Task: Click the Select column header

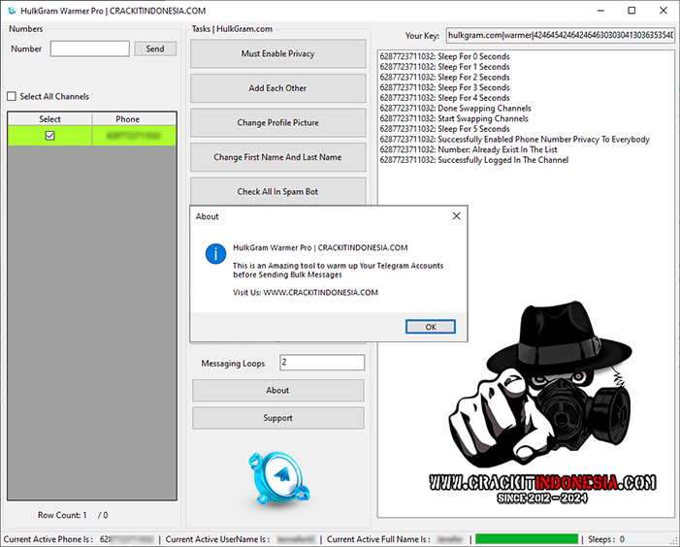Action: click(49, 119)
